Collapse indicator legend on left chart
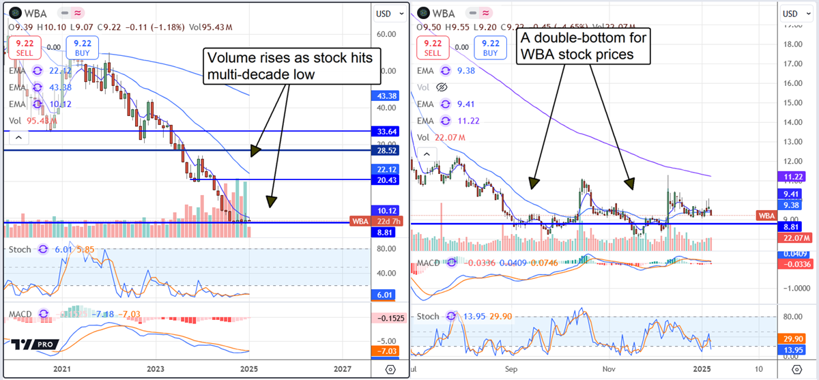 tap(18, 138)
